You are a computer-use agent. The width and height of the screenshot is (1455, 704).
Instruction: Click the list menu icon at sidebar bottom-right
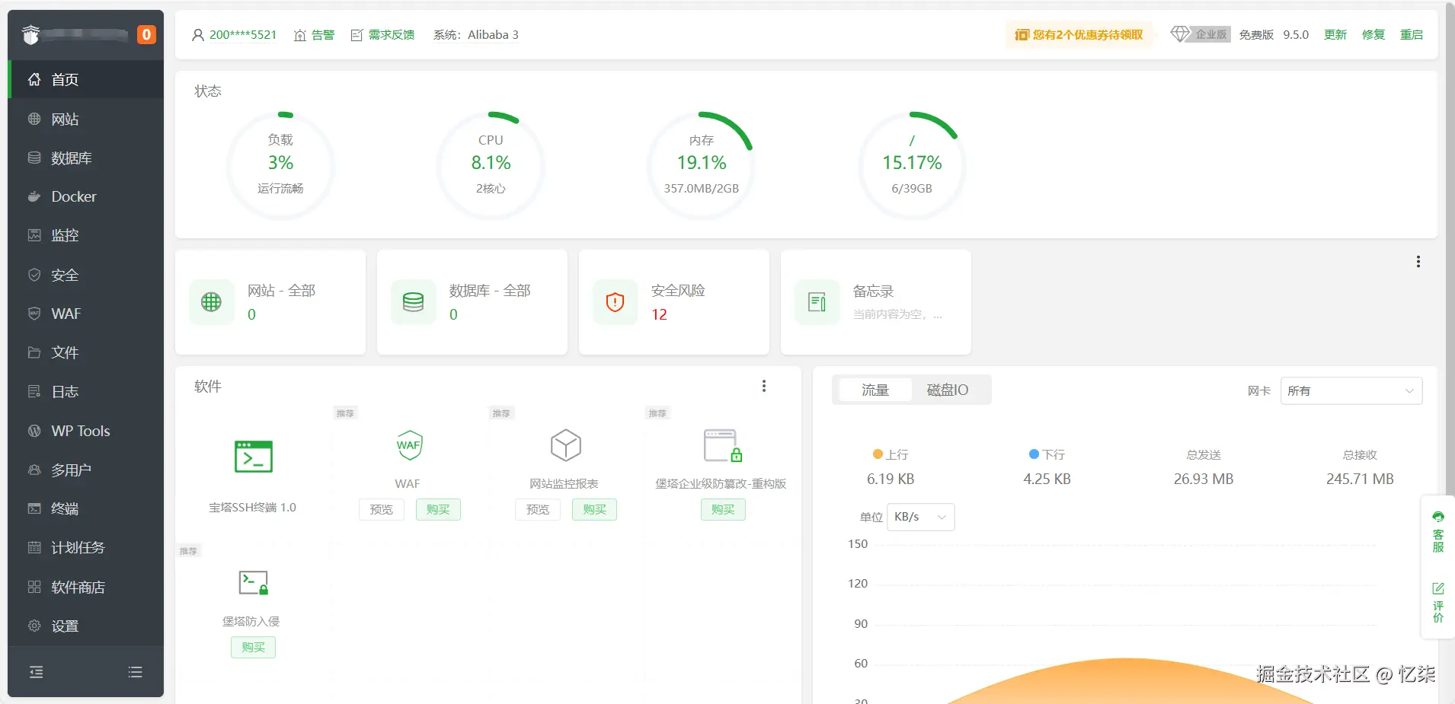point(136,672)
